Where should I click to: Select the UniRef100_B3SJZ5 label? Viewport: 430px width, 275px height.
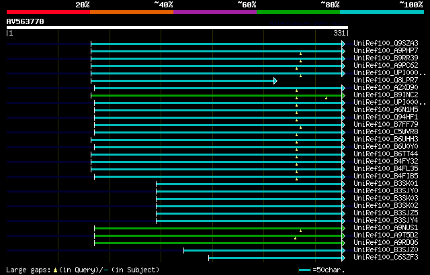386,213
